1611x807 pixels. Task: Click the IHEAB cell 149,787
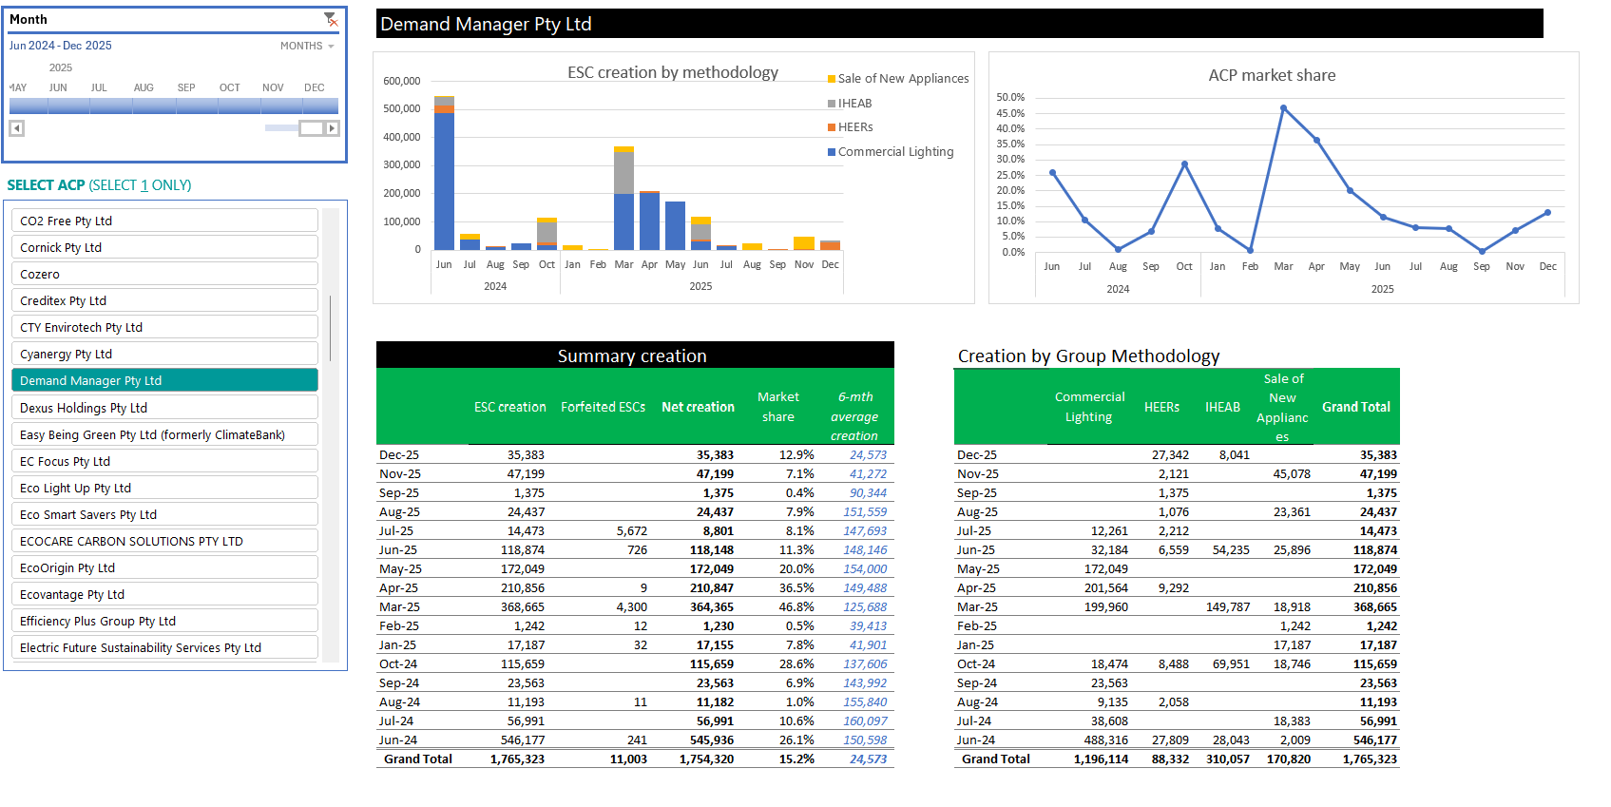(1228, 606)
